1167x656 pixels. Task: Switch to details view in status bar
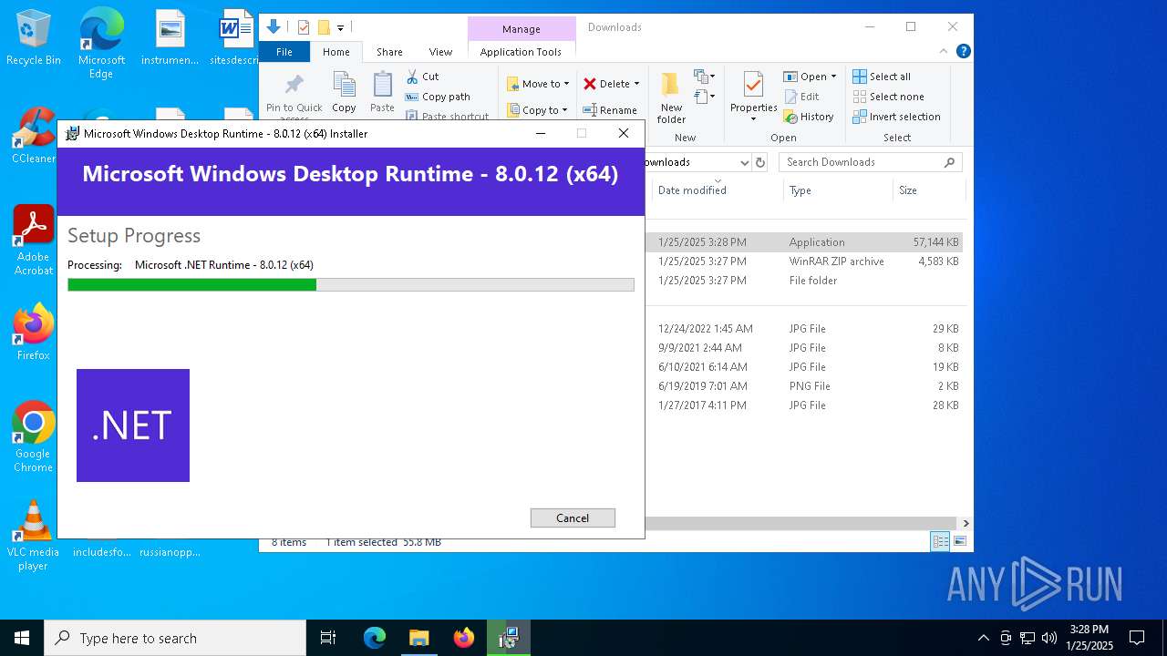point(940,541)
